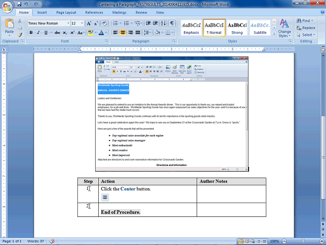The height and width of the screenshot is (245, 326).
Task: Open the Page Layout tab
Action: coord(66,12)
